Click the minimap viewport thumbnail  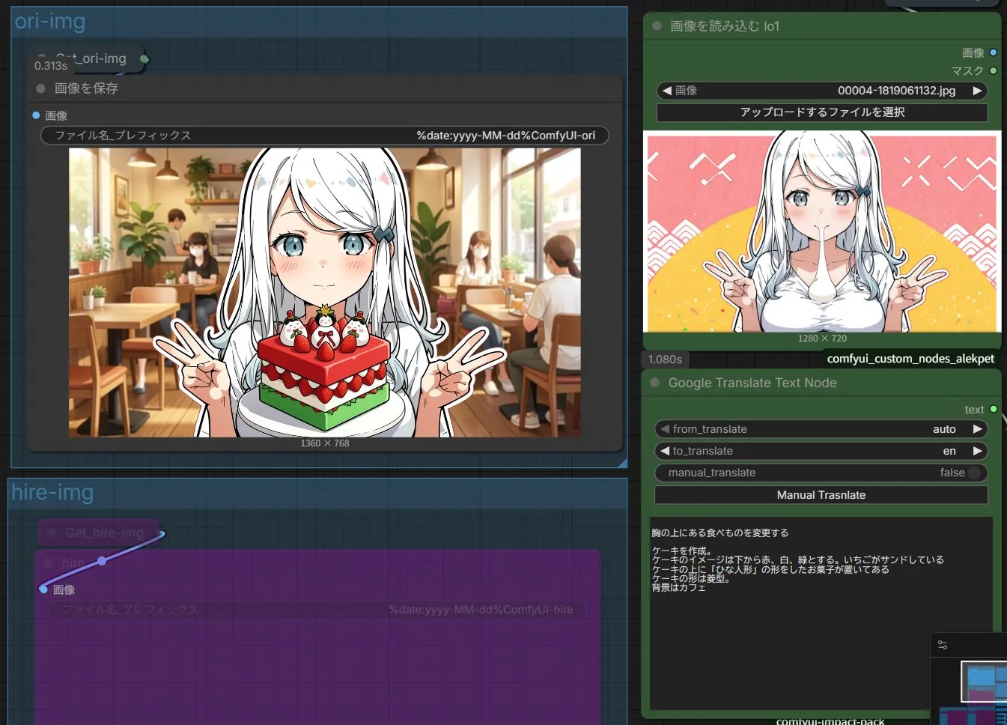pos(982,682)
